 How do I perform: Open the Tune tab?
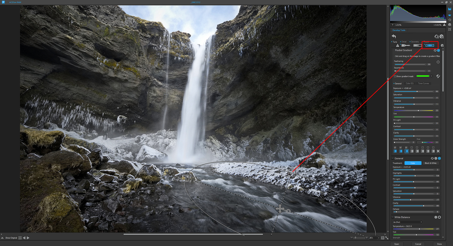[x=395, y=42]
